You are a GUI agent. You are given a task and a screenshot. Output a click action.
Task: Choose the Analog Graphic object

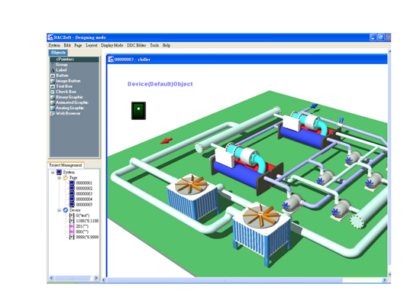(69, 108)
